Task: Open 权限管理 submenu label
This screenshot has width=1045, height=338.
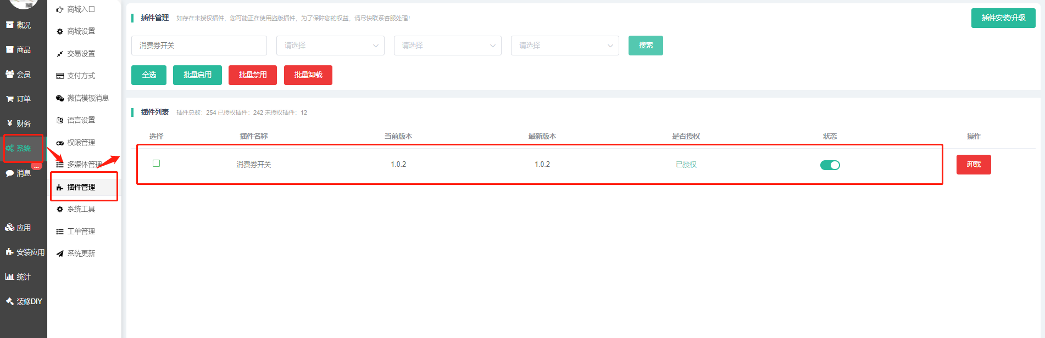Action: pyautogui.click(x=81, y=143)
